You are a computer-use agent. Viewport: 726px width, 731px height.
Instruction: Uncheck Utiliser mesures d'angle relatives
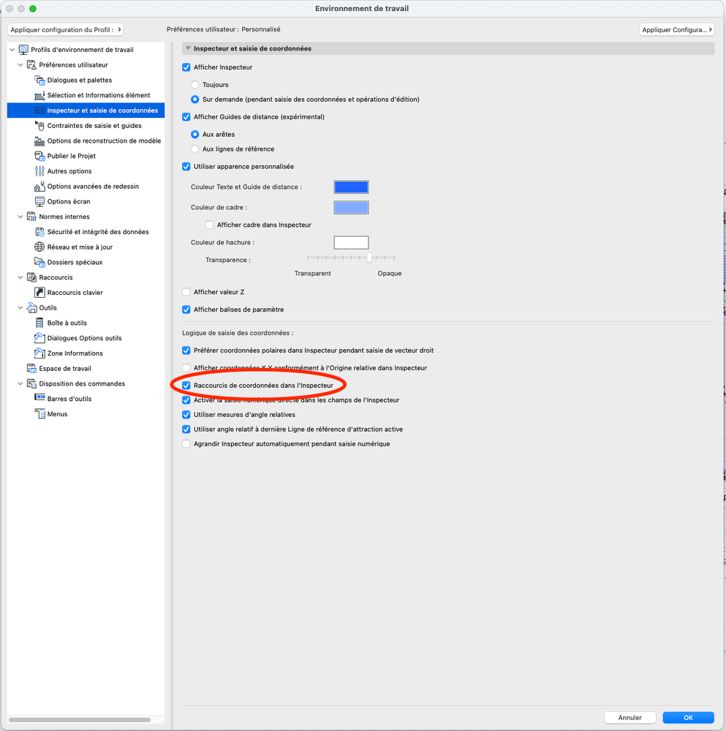point(186,414)
